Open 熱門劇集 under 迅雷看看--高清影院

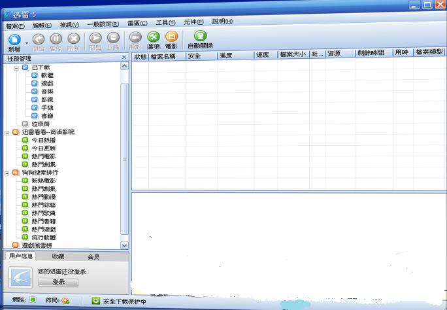click(44, 165)
